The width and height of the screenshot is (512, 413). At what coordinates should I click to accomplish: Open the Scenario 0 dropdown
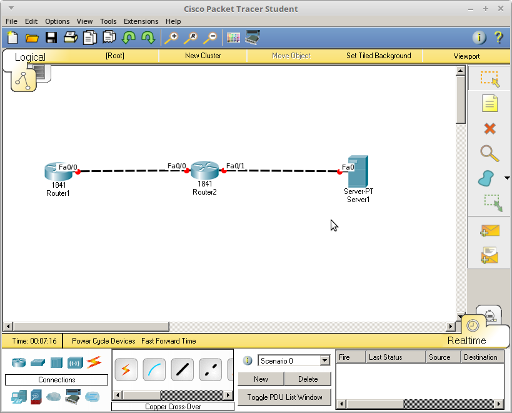[x=294, y=360]
